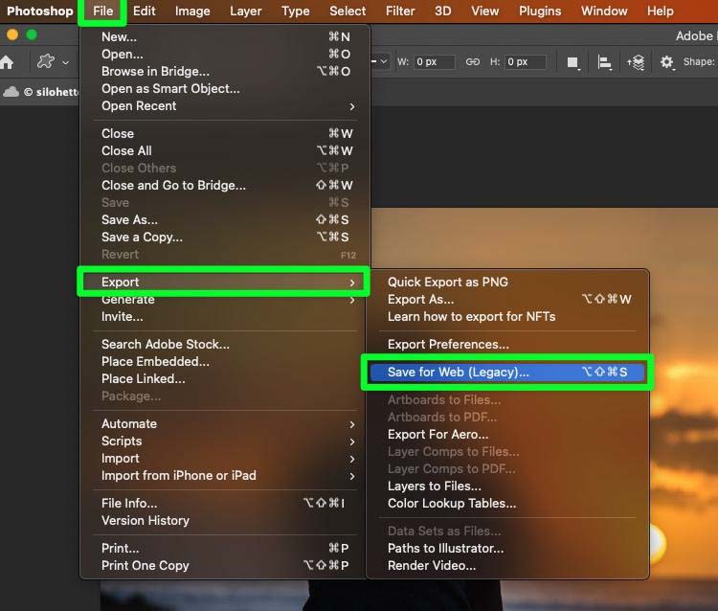This screenshot has height=611, width=718.
Task: Choose Close All
Action: (224, 150)
